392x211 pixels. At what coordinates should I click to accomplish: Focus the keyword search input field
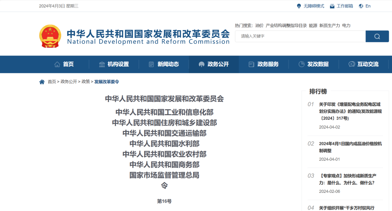[300, 36]
